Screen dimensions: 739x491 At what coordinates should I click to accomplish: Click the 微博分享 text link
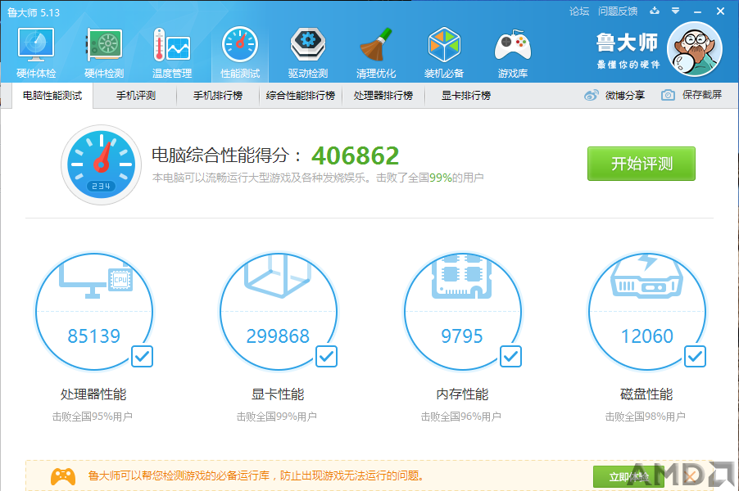[x=625, y=95]
